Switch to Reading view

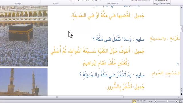coord(141,102)
